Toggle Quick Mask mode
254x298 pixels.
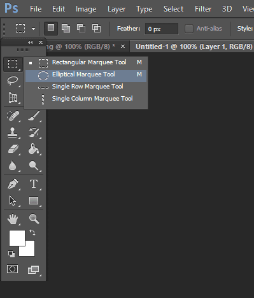click(x=13, y=269)
